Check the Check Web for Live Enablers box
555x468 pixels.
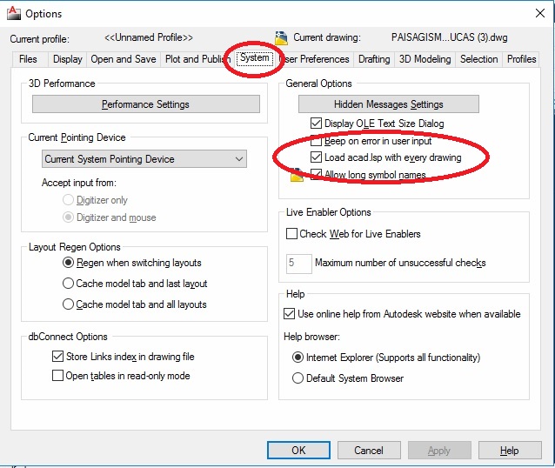click(292, 234)
